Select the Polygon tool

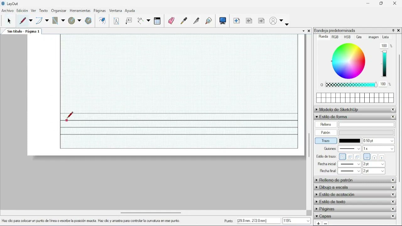coord(88,21)
